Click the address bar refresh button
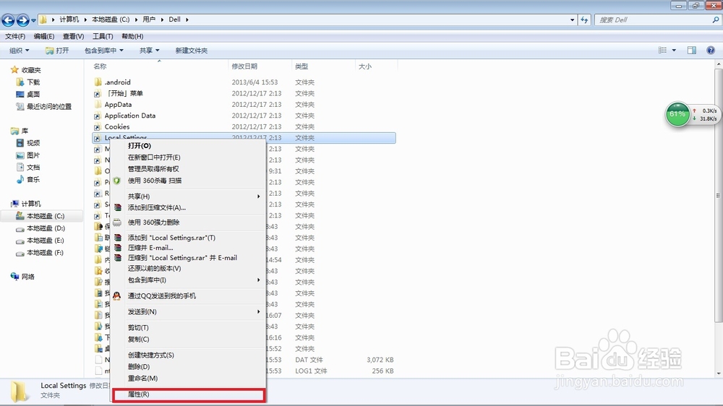The image size is (723, 406). (x=584, y=20)
